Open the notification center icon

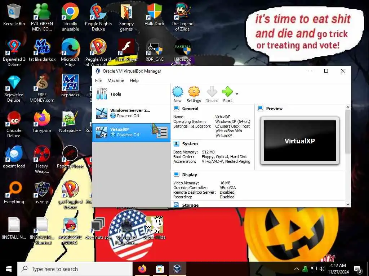coord(358,269)
